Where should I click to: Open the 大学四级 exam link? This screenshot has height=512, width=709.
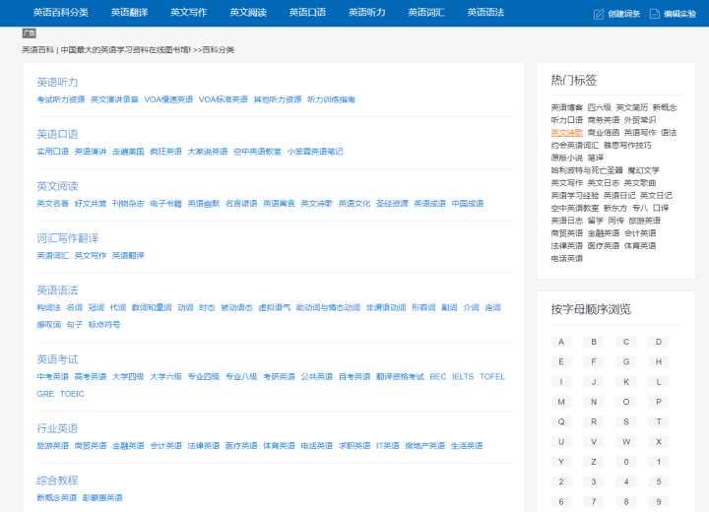coord(128,377)
